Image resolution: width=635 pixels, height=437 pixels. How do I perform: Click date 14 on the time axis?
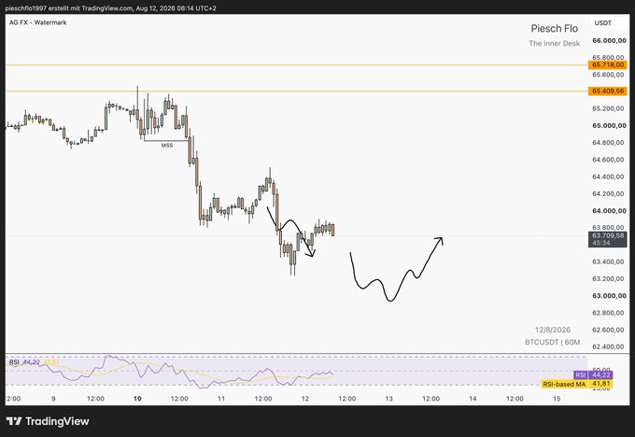click(x=473, y=399)
